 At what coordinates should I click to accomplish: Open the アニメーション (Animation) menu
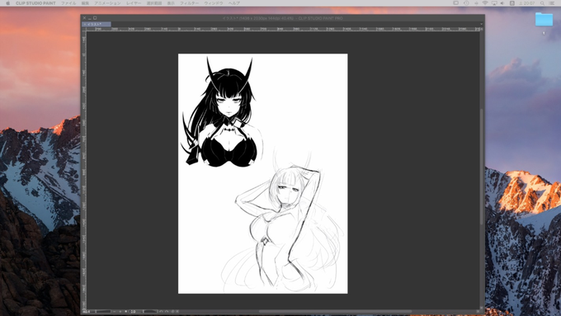point(107,2)
